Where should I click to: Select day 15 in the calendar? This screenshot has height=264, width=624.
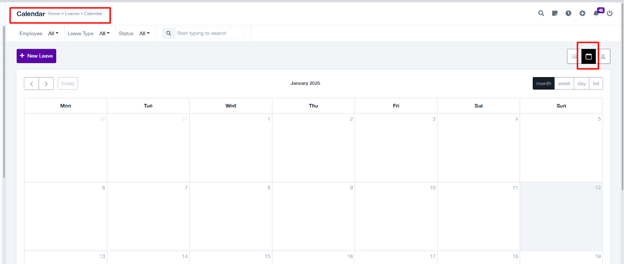pyautogui.click(x=231, y=257)
